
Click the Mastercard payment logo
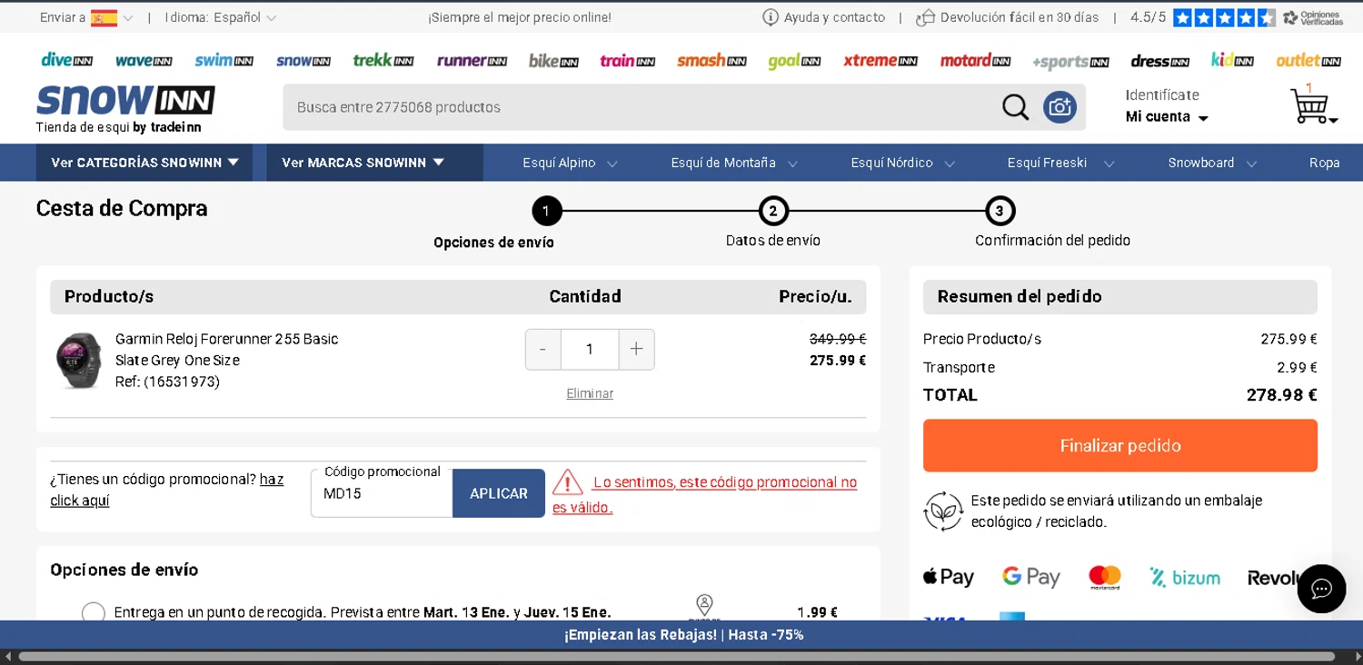tap(1105, 578)
